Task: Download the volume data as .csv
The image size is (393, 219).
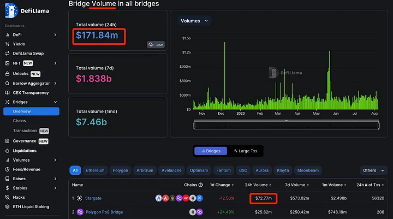Action: pos(156,45)
